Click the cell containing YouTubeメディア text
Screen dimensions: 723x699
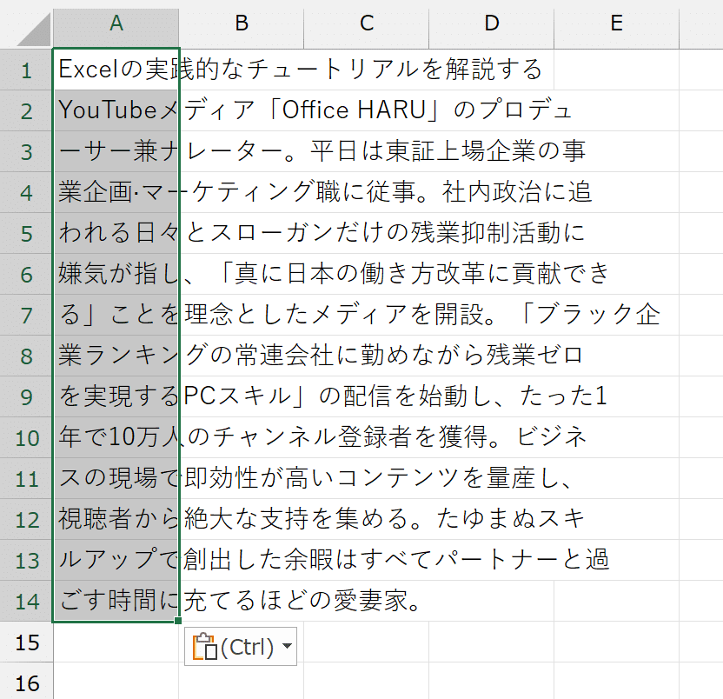pyautogui.click(x=116, y=110)
